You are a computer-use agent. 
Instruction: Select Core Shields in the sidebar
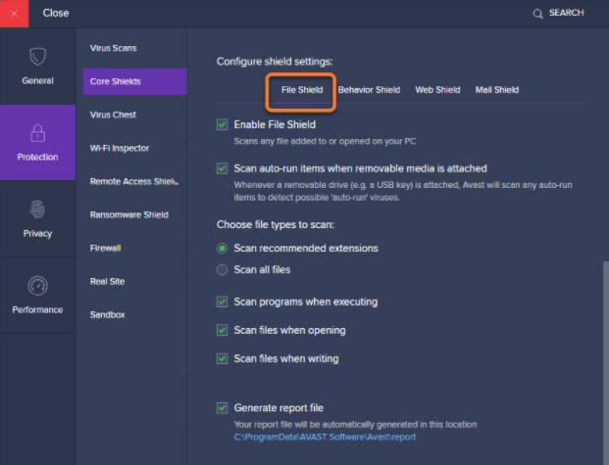pyautogui.click(x=134, y=81)
